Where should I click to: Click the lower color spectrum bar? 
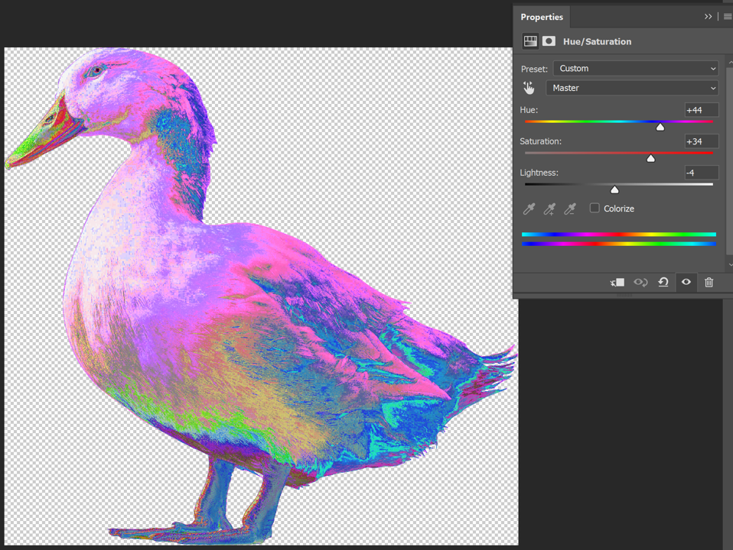(619, 244)
